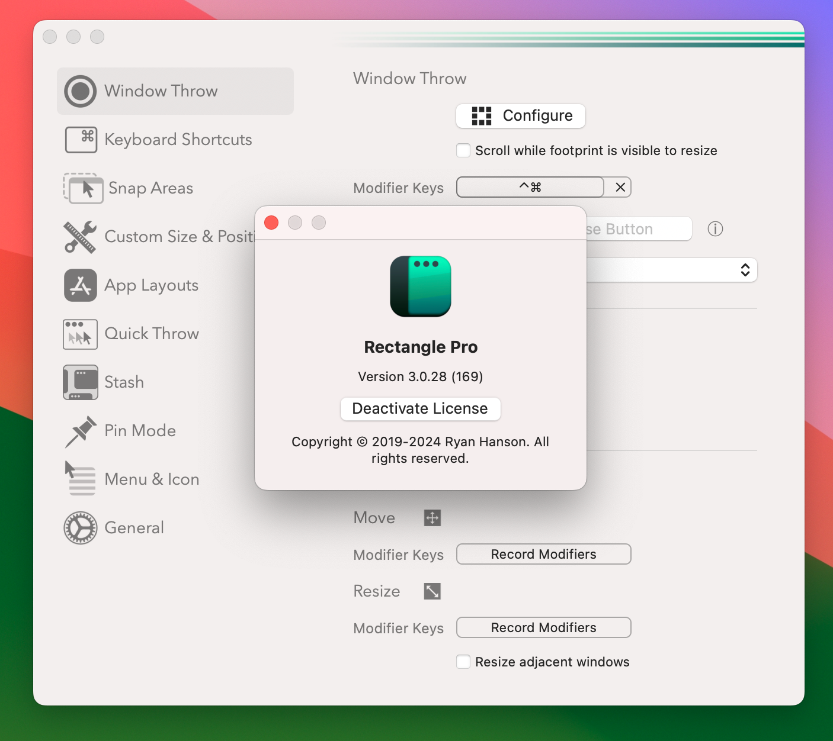Viewport: 833px width, 741px height.
Task: Select the Window Throw circle icon
Action: click(80, 91)
